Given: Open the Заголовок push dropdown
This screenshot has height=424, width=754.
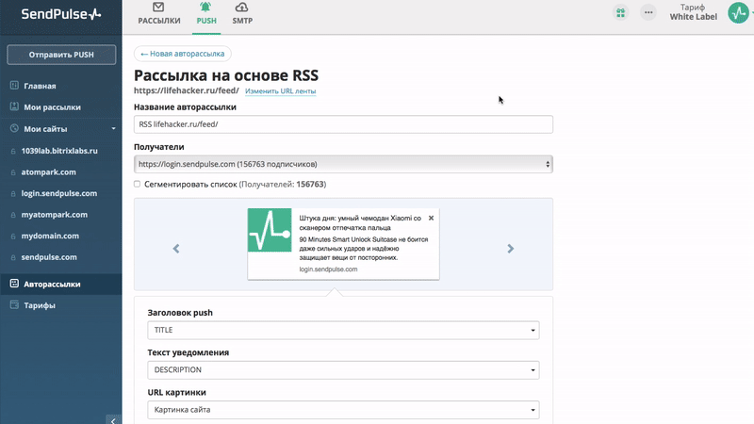Looking at the screenshot, I should click(x=343, y=331).
